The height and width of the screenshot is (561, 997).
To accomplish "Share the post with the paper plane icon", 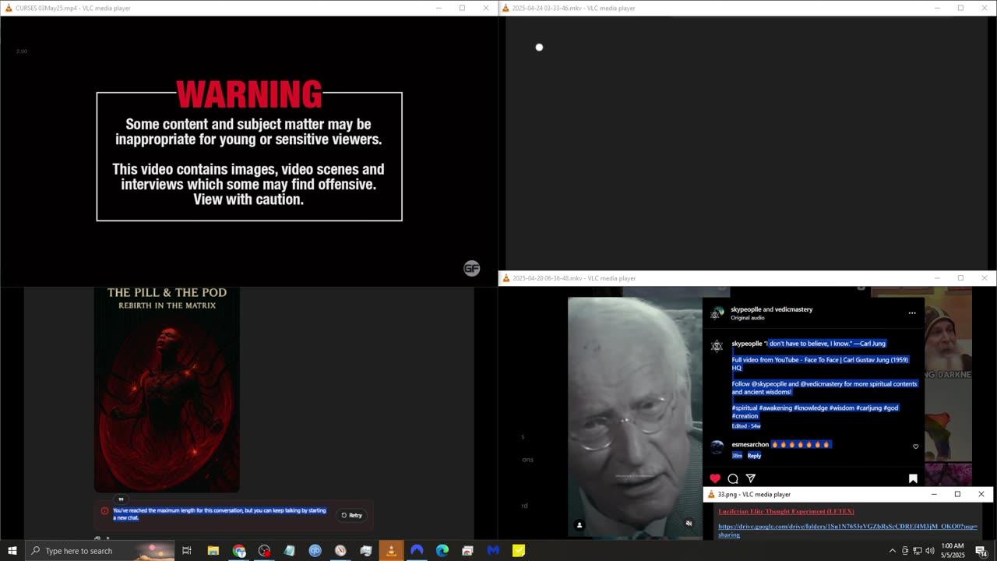I will click(751, 478).
